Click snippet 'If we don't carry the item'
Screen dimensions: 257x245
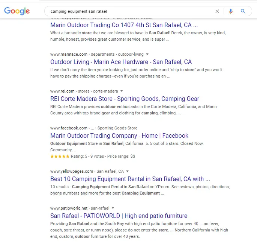pyautogui.click(x=136, y=73)
